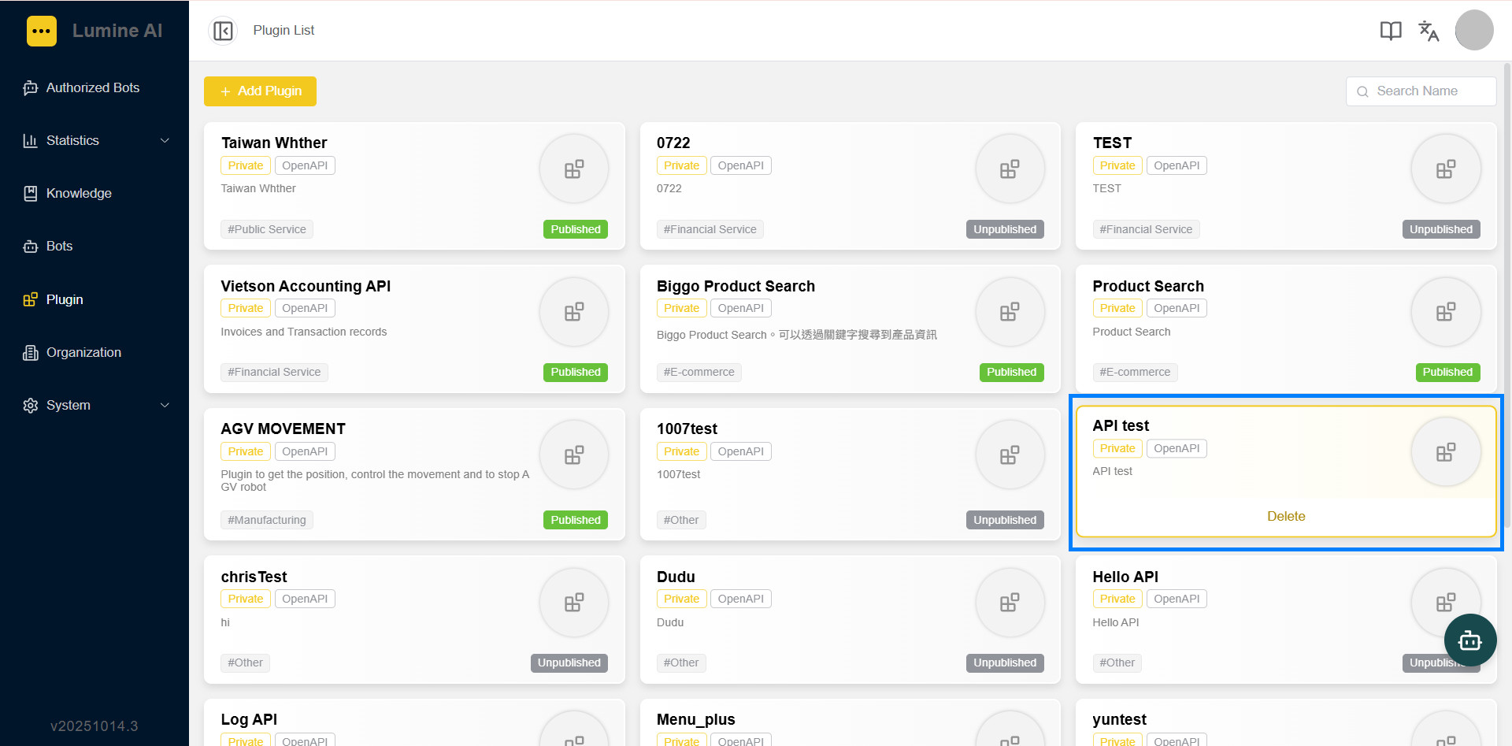Click Unpublished badge on 0722 plugin
Screen dimensions: 1512x746
pos(1005,229)
